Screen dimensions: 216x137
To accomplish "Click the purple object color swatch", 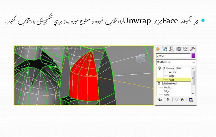I will (x=193, y=56).
